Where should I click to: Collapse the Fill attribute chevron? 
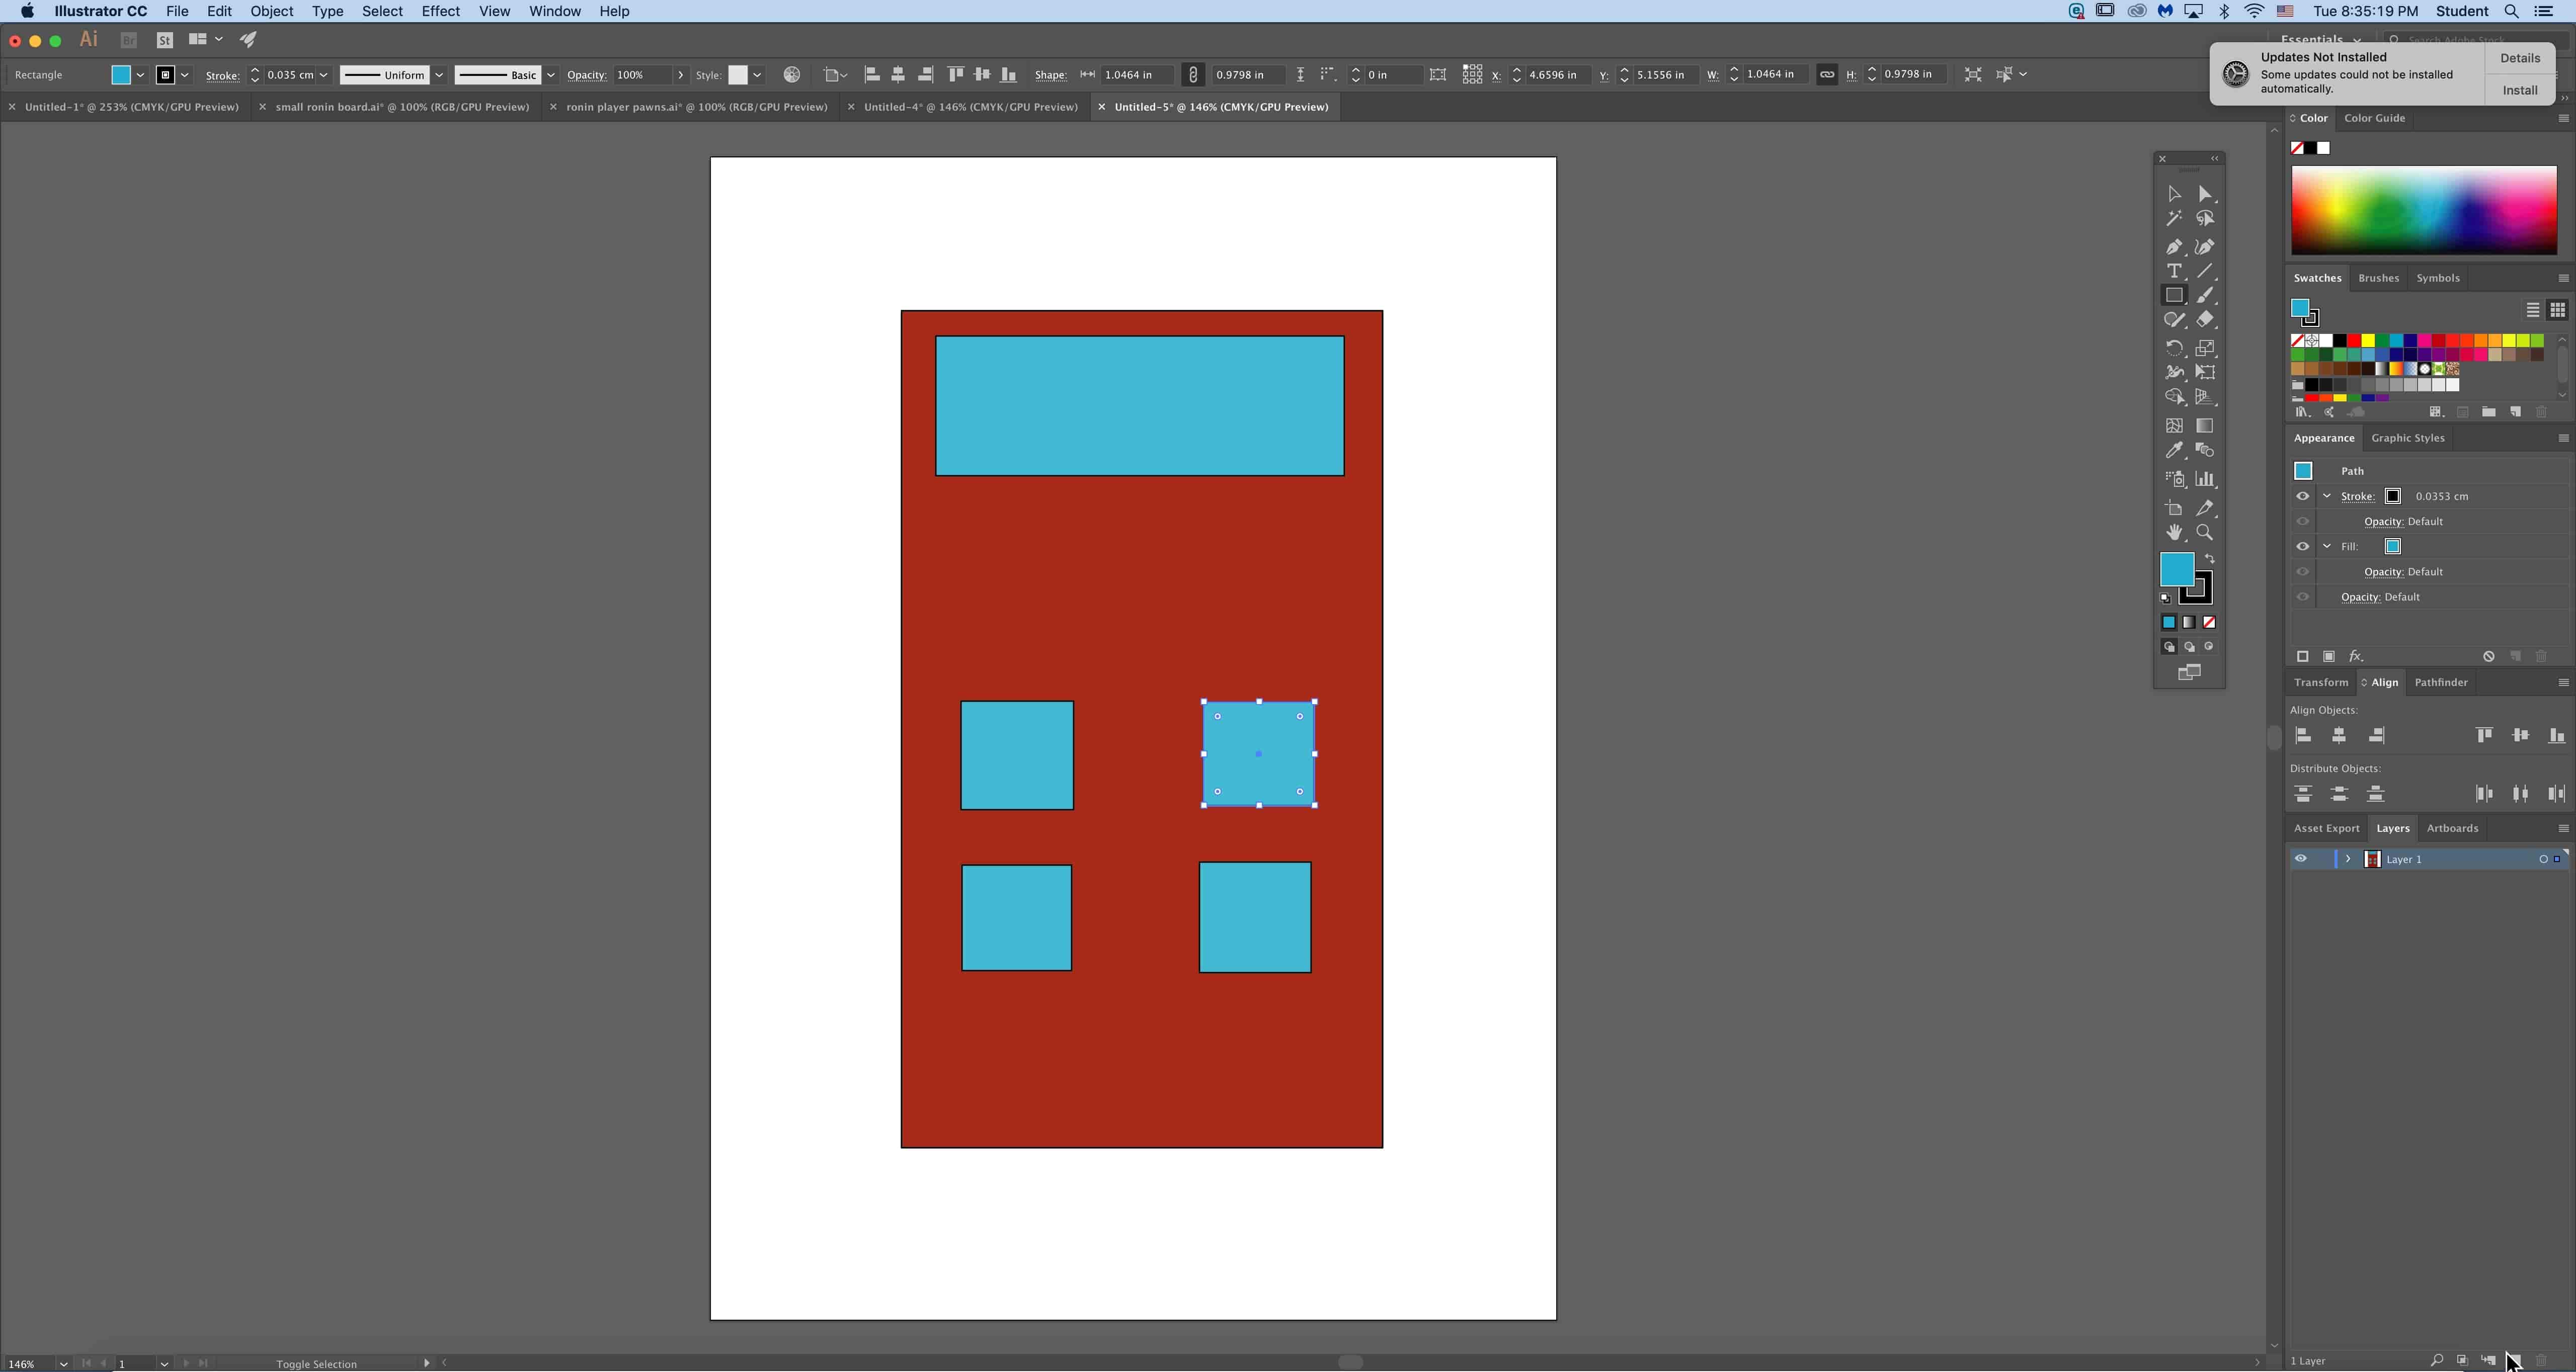pyautogui.click(x=2327, y=547)
